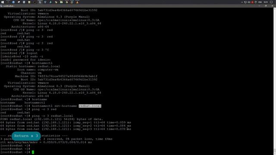Show hidden system tray icons chevron
This screenshot has width=276, height=155.
242,2
